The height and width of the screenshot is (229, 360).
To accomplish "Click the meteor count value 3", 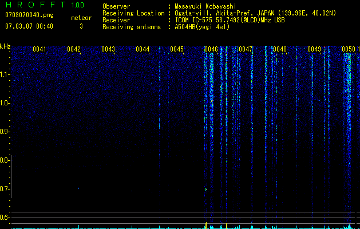I will tap(81, 26).
